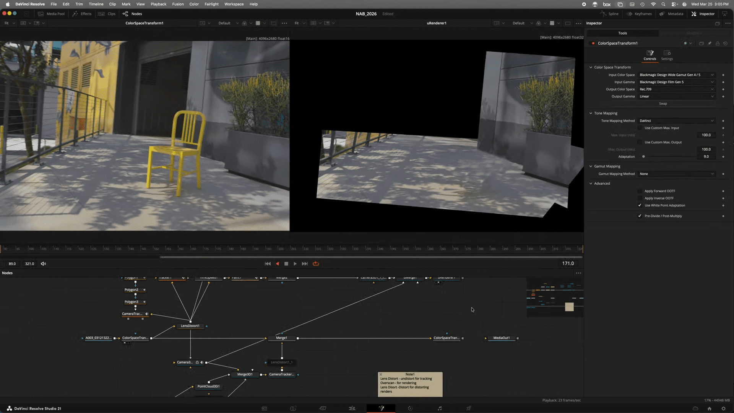This screenshot has width=734, height=413.
Task: Switch to the Settings tab in Inspector
Action: click(x=667, y=55)
